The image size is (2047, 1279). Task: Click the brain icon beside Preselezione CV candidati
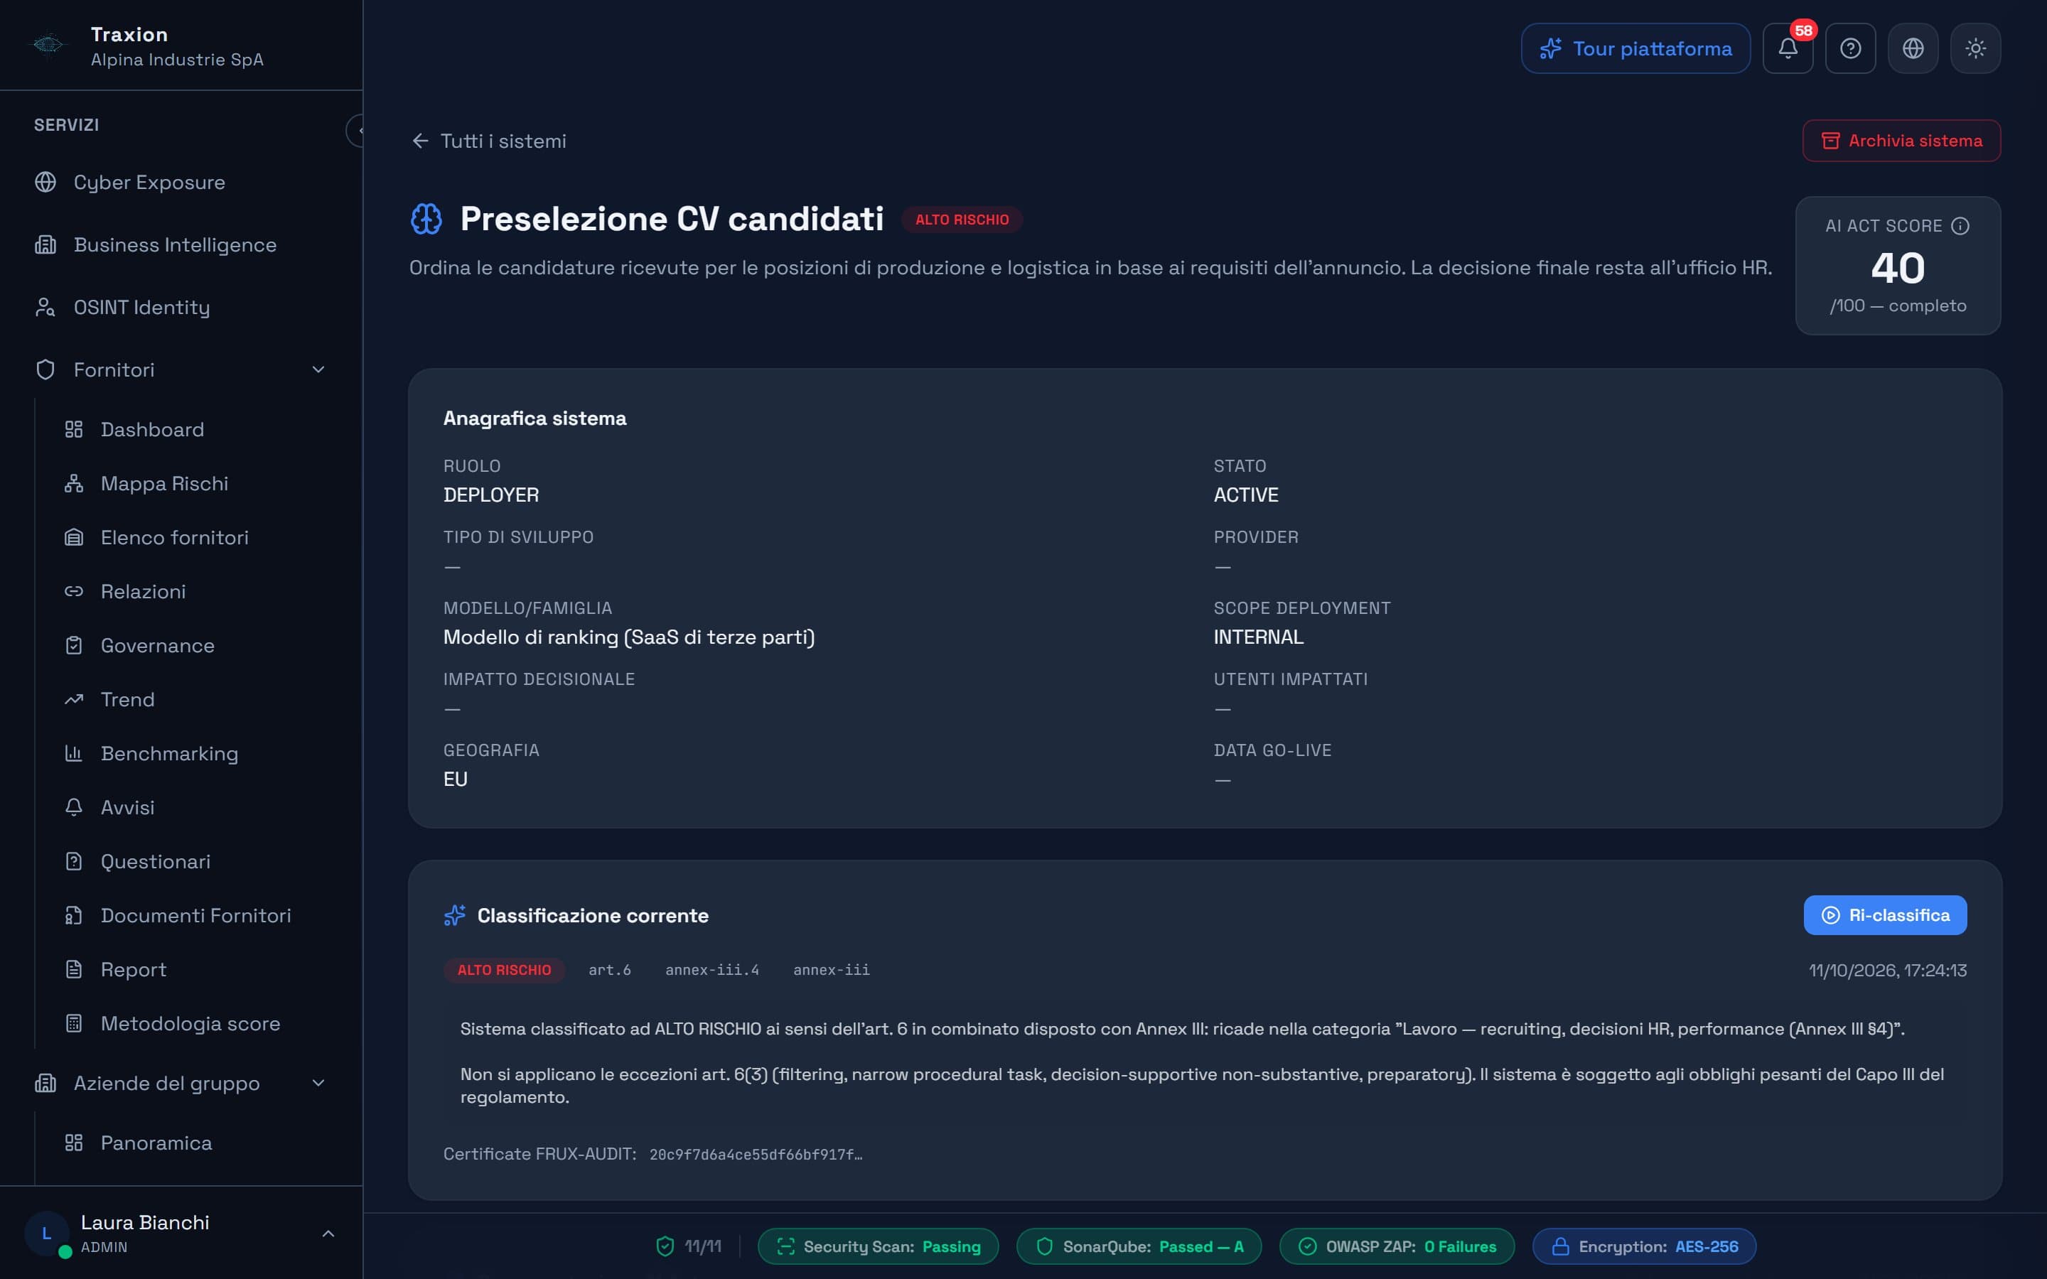click(426, 219)
